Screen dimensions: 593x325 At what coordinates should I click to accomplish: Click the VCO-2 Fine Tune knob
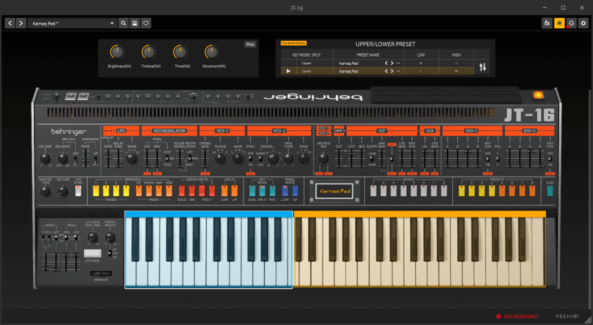[x=288, y=158]
